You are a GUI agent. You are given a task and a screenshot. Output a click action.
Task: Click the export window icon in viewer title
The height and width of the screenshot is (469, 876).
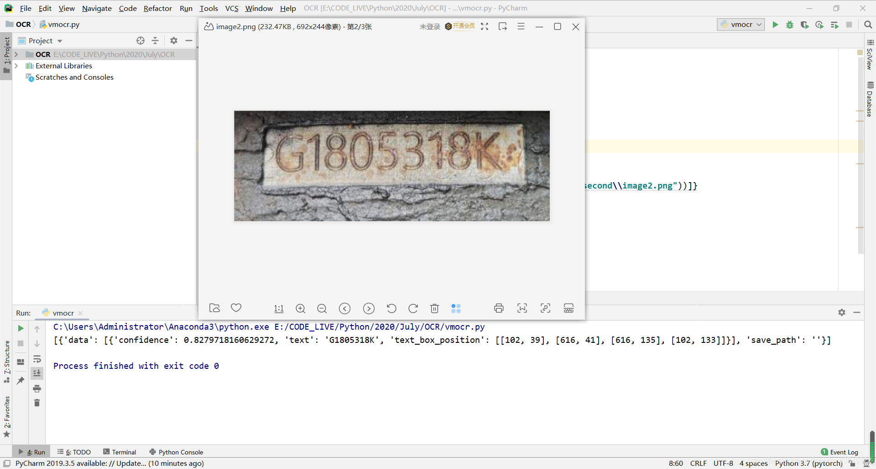pyautogui.click(x=503, y=26)
